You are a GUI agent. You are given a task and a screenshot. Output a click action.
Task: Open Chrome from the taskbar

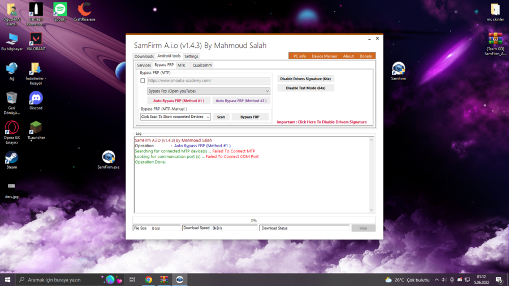[x=148, y=280]
